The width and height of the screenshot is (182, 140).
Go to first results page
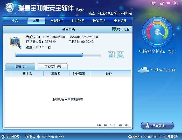pos(99,125)
